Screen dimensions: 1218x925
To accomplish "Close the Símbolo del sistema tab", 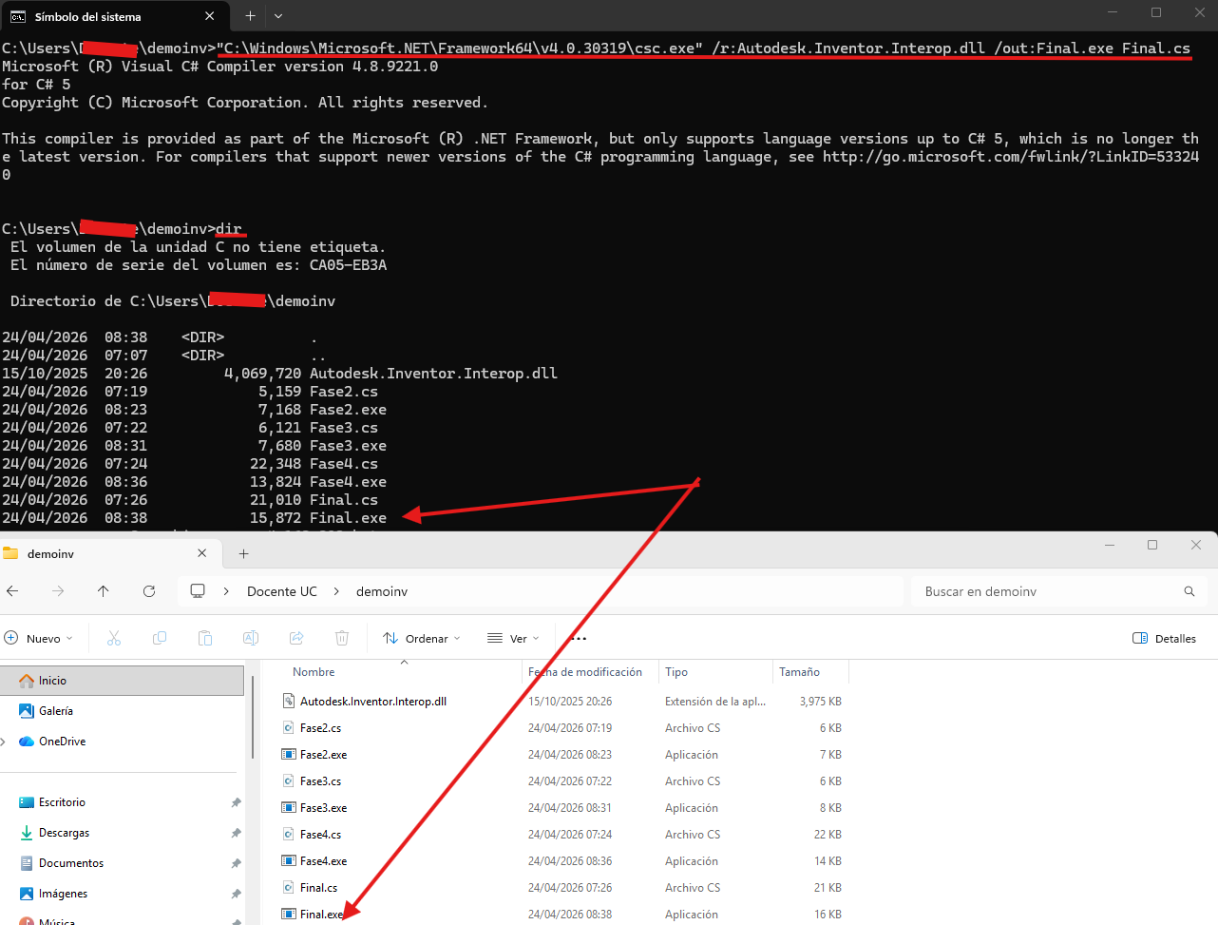I will pos(210,16).
